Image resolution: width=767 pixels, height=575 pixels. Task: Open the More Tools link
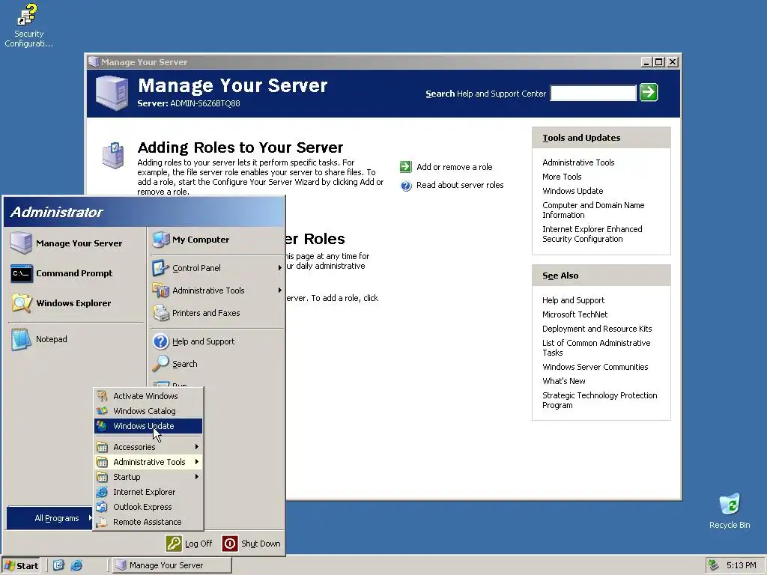[x=562, y=177]
